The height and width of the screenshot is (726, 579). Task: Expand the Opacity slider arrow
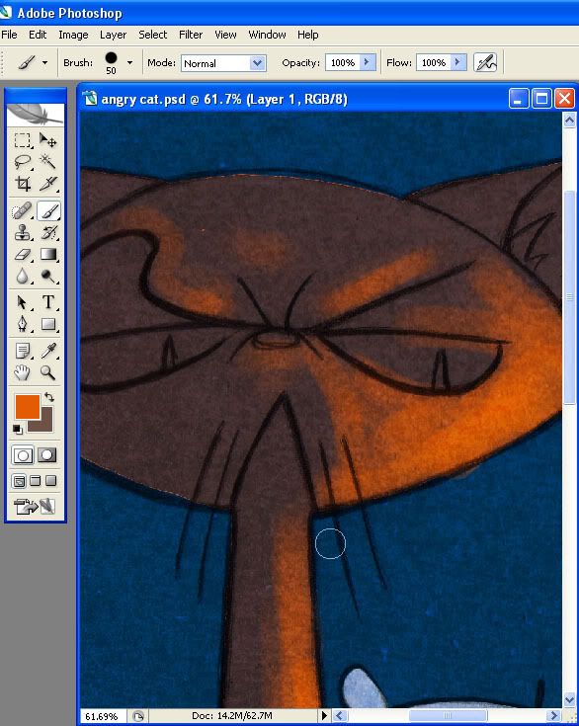[x=367, y=62]
